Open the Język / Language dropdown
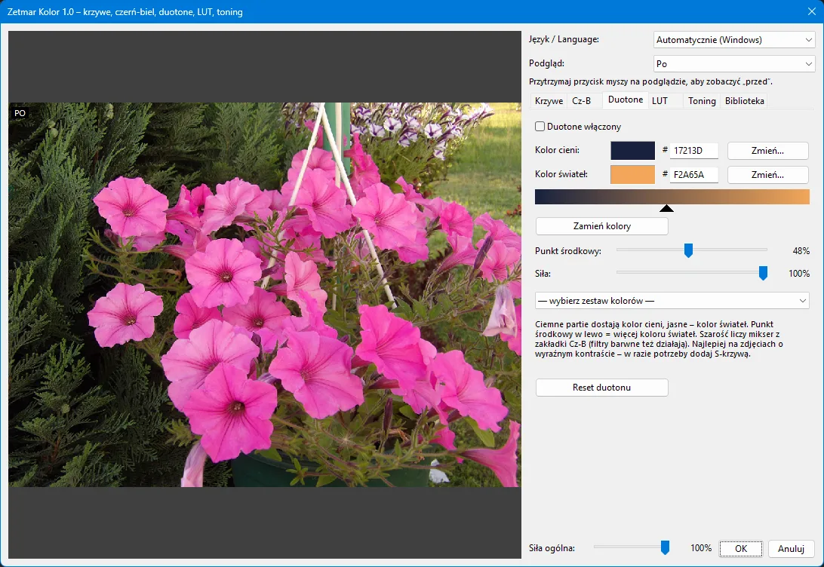 point(733,40)
